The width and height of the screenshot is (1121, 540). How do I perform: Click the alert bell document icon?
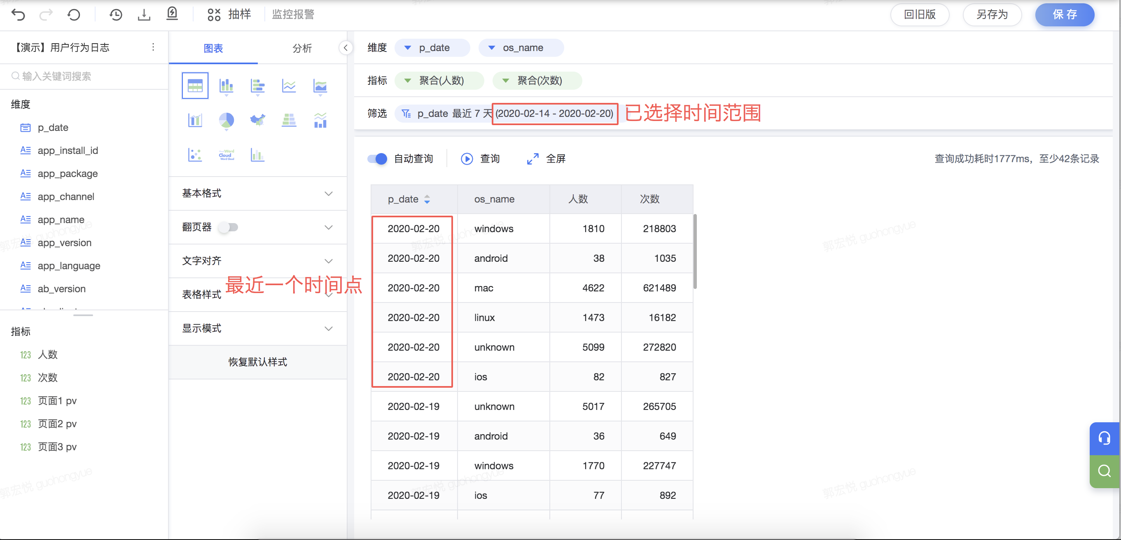coord(172,14)
